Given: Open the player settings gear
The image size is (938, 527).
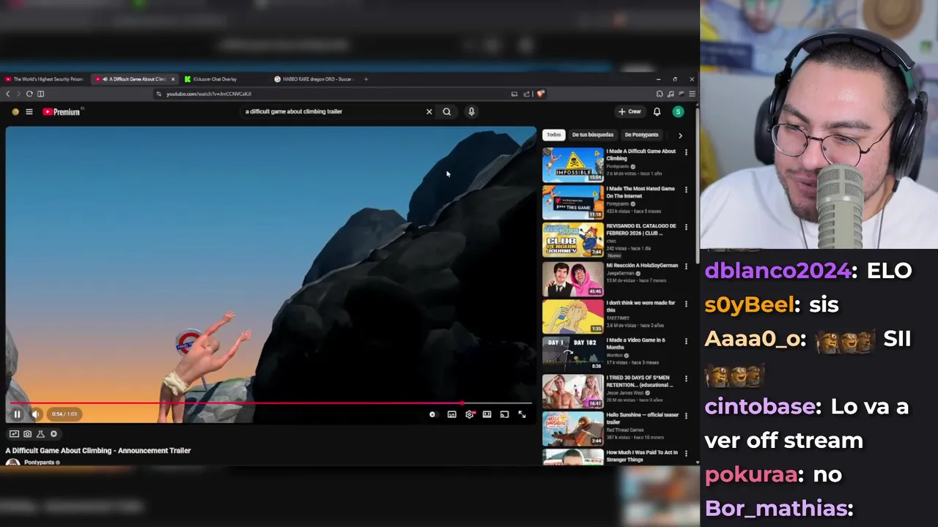Looking at the screenshot, I should 470,414.
